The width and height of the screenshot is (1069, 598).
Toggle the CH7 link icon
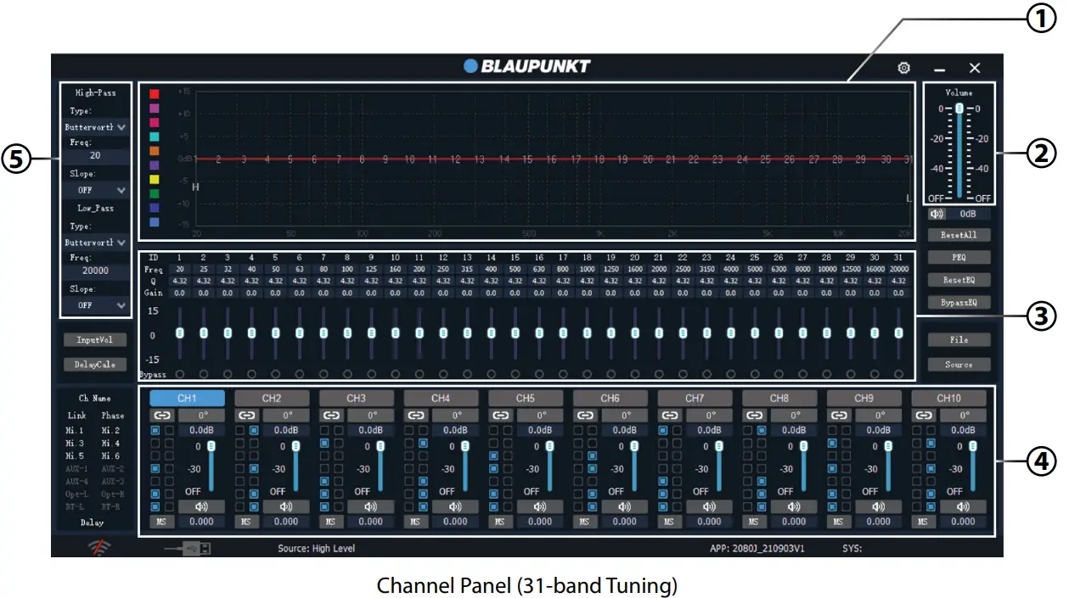pos(670,416)
